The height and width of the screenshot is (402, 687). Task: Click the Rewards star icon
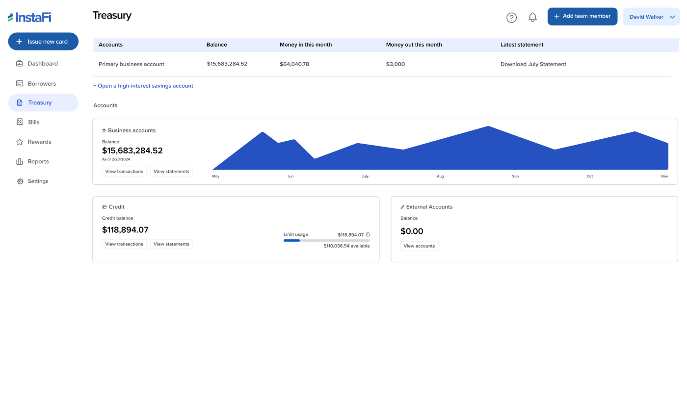20,142
